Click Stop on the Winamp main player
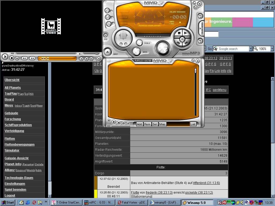 (179, 34)
